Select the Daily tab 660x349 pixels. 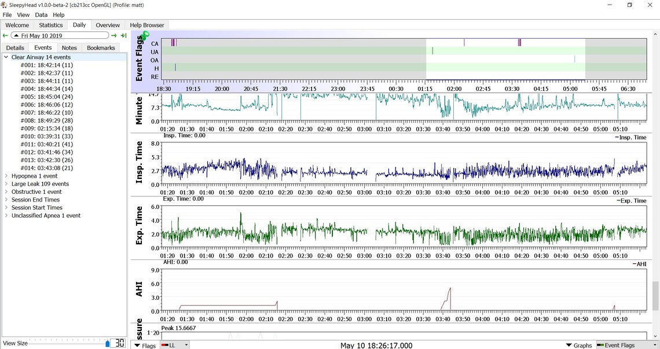79,25
